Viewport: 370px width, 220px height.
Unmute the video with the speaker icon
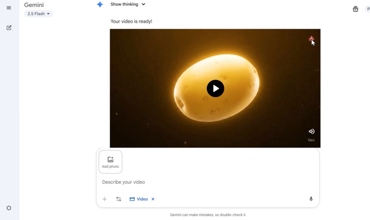[x=311, y=131]
